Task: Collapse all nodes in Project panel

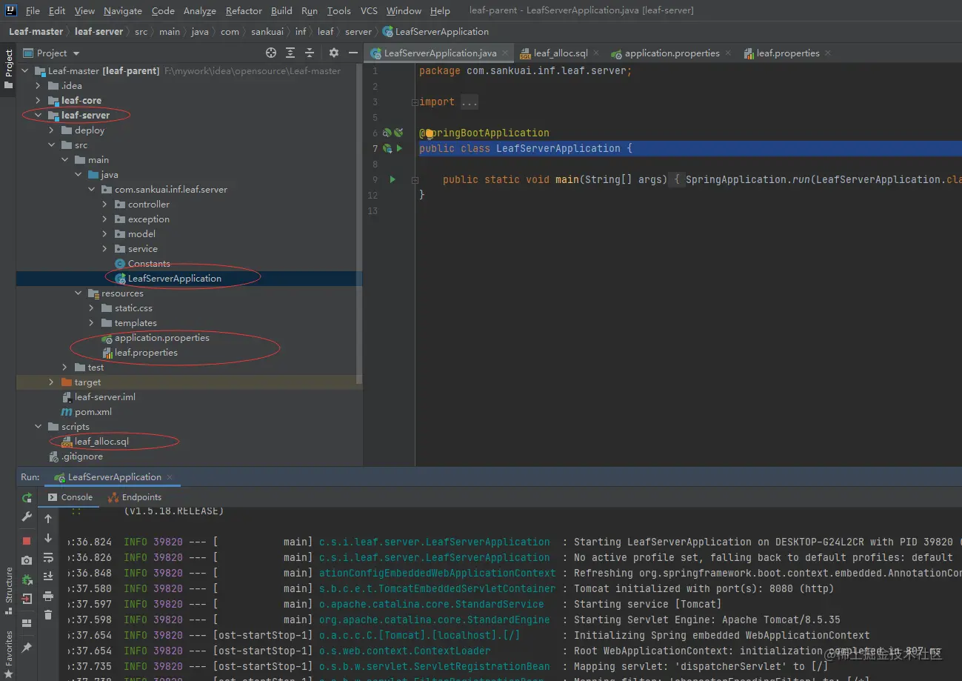Action: click(310, 53)
